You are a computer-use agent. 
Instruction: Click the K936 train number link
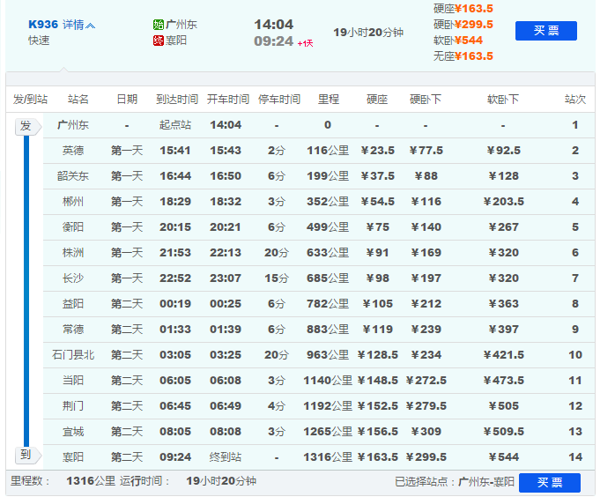pos(43,25)
